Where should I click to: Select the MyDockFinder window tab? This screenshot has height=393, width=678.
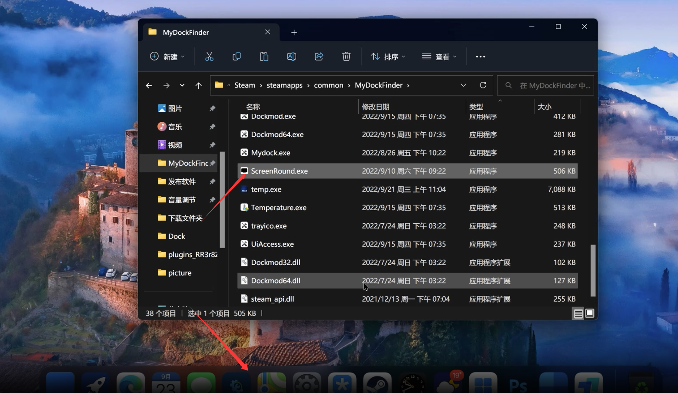tap(211, 32)
